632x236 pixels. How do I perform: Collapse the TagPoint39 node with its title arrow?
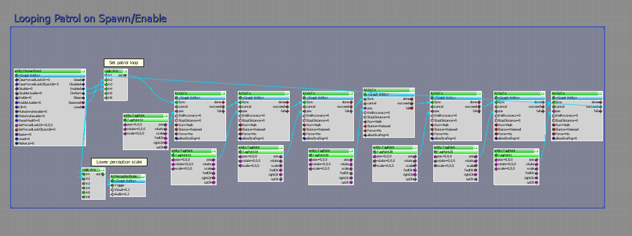352,151
